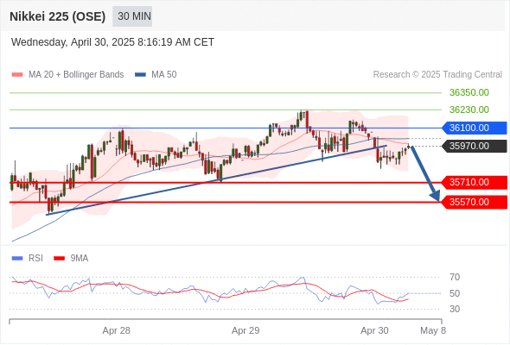Viewport: 510px width, 345px height.
Task: Select the 35710.00 support price tag
Action: 475,182
